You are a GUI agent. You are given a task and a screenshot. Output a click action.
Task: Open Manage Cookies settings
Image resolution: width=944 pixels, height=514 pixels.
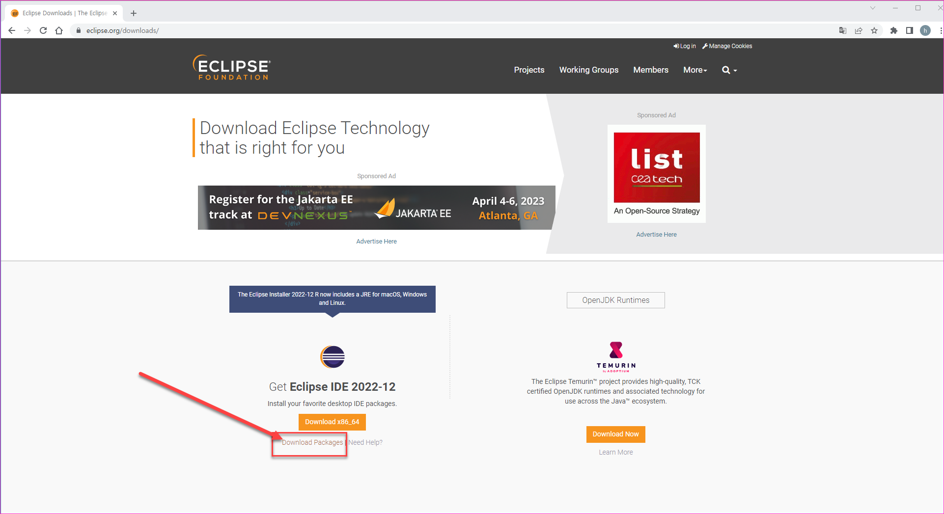pos(727,46)
